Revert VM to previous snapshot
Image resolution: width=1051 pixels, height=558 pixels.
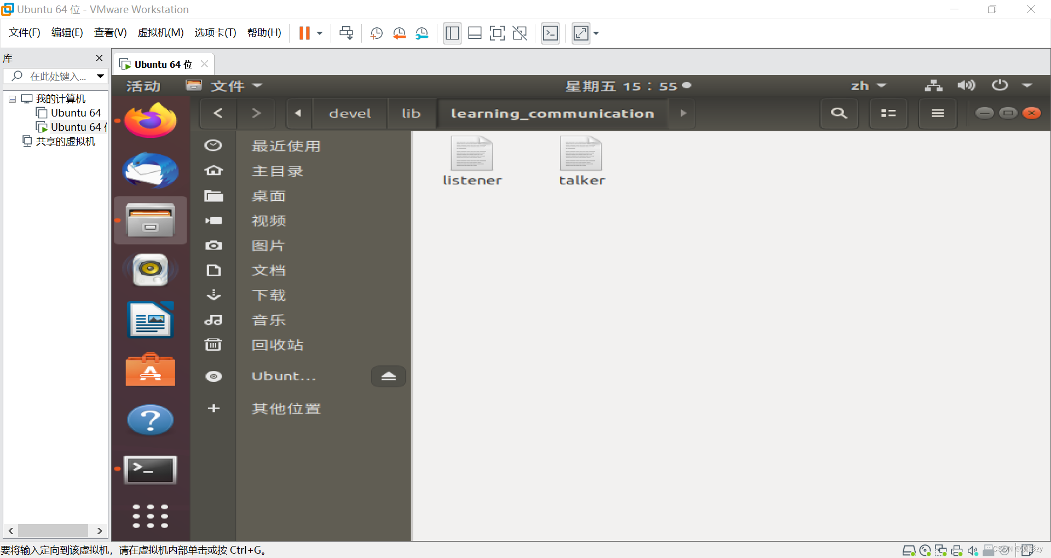point(400,33)
